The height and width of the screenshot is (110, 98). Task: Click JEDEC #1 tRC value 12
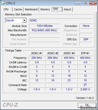point(37,80)
